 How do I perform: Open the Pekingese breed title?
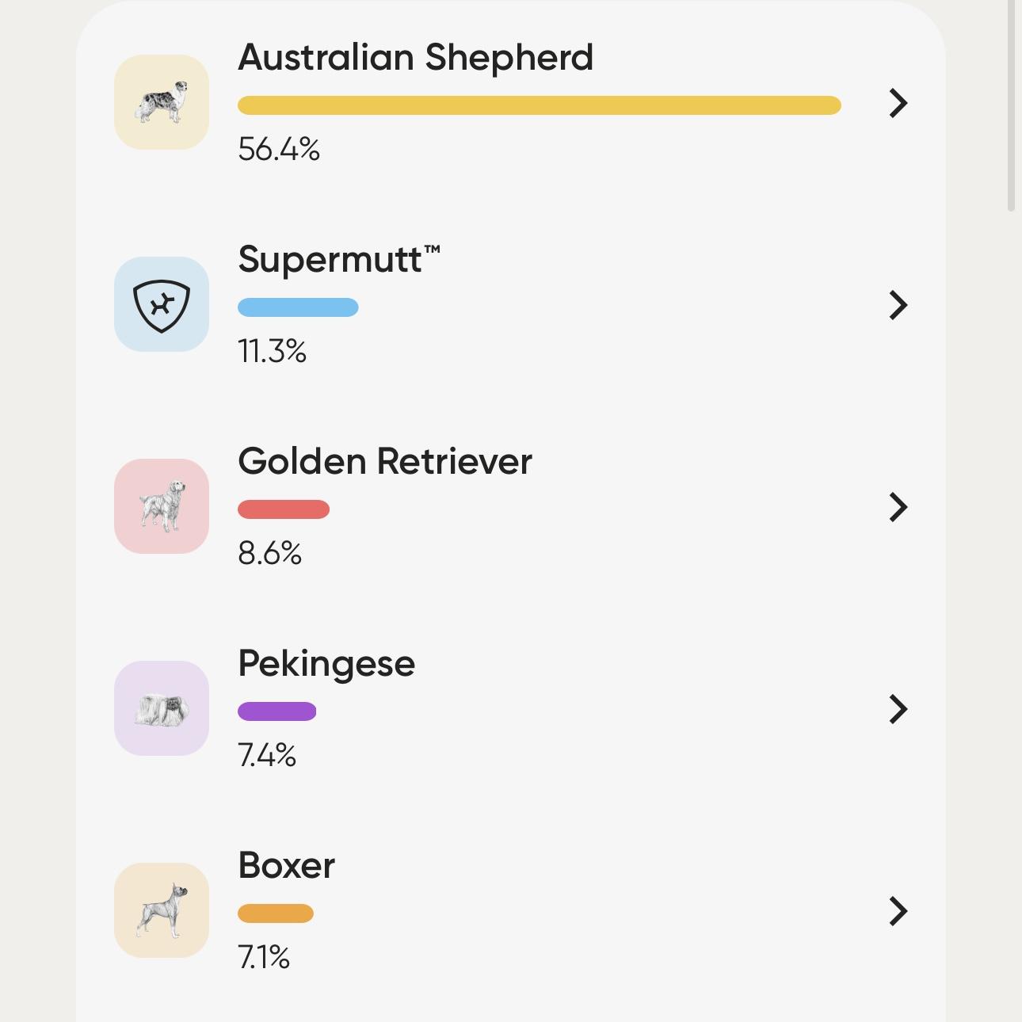point(326,664)
